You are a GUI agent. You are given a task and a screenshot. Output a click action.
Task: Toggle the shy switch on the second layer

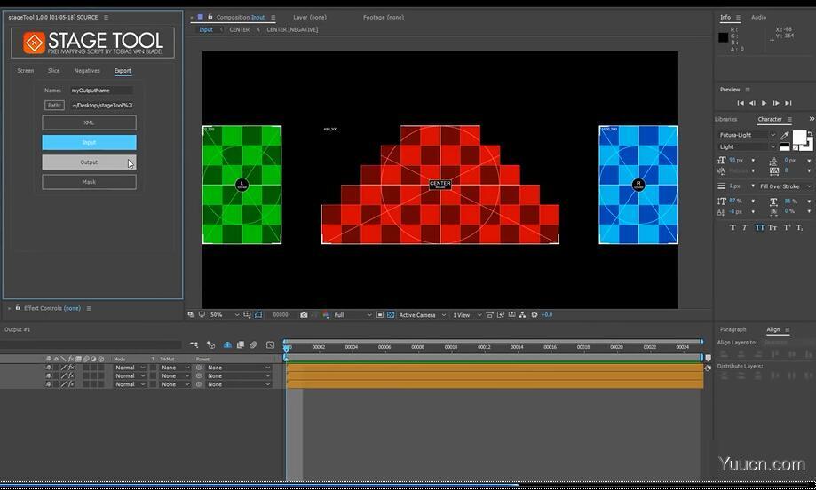pos(49,375)
